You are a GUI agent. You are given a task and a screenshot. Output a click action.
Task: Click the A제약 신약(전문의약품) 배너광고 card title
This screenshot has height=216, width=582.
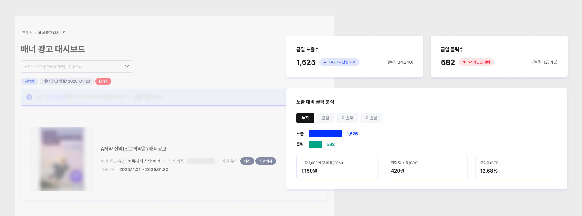coord(133,149)
